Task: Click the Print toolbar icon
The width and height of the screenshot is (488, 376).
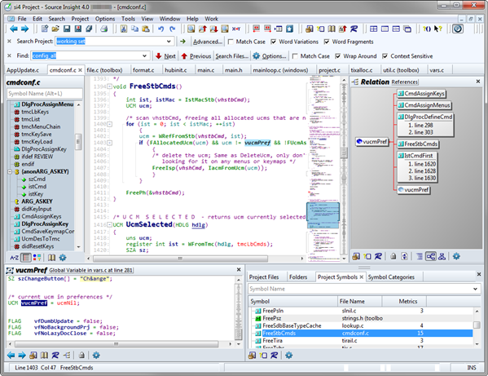Action: point(104,29)
